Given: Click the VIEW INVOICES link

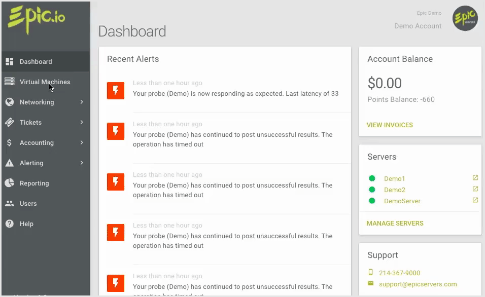Looking at the screenshot, I should tap(390, 125).
